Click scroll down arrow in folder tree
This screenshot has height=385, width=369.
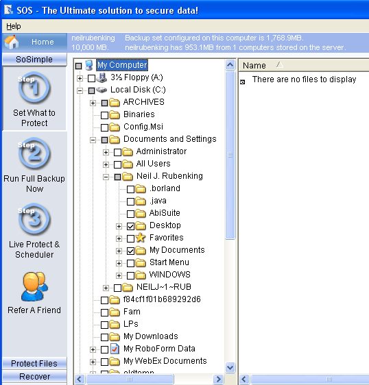pos(230,368)
